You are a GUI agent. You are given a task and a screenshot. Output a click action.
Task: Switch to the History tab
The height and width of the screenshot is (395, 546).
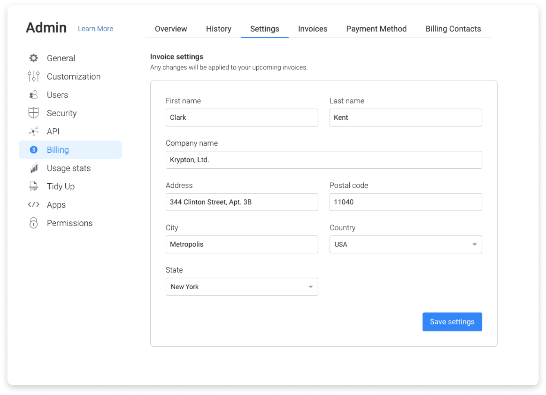219,29
